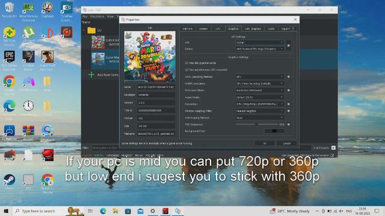Reset the API settings to global
The image size is (385, 216).
(289, 46)
